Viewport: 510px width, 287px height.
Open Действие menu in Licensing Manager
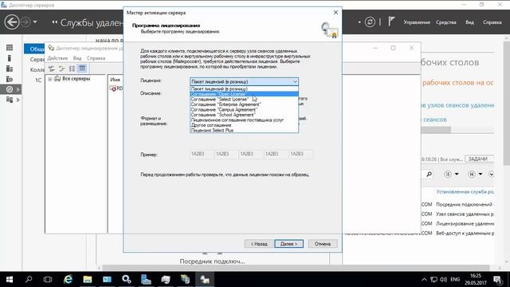57,58
